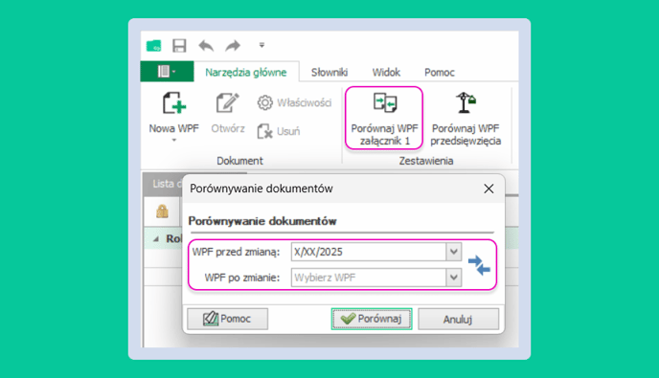Click the Nowa WPF document icon
This screenshot has width=659, height=378.
[174, 103]
